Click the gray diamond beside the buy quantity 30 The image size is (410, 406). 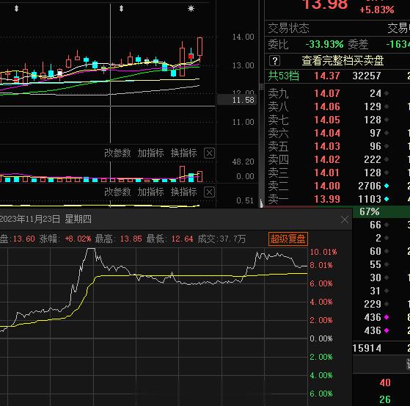[387, 278]
